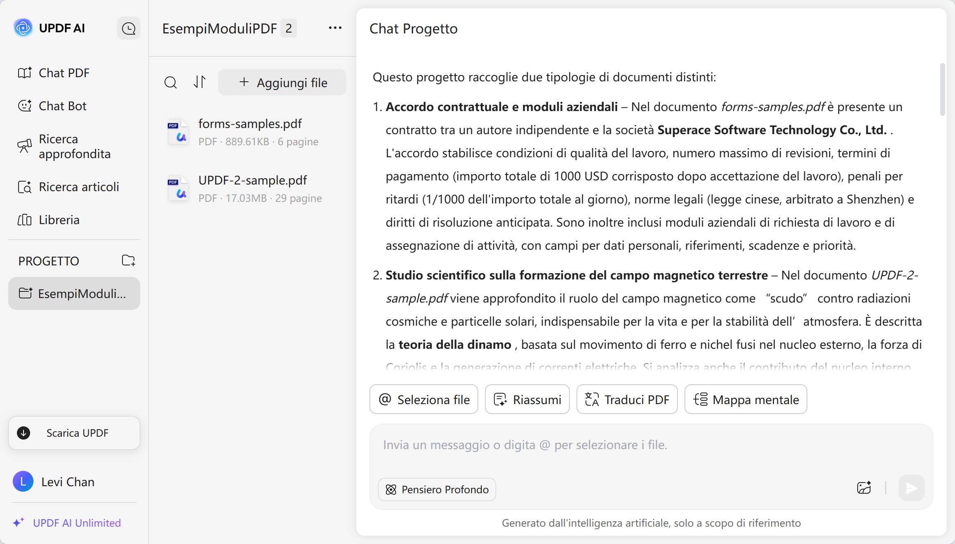This screenshot has width=955, height=544.
Task: Click Mappa mentale button
Action: tap(746, 399)
